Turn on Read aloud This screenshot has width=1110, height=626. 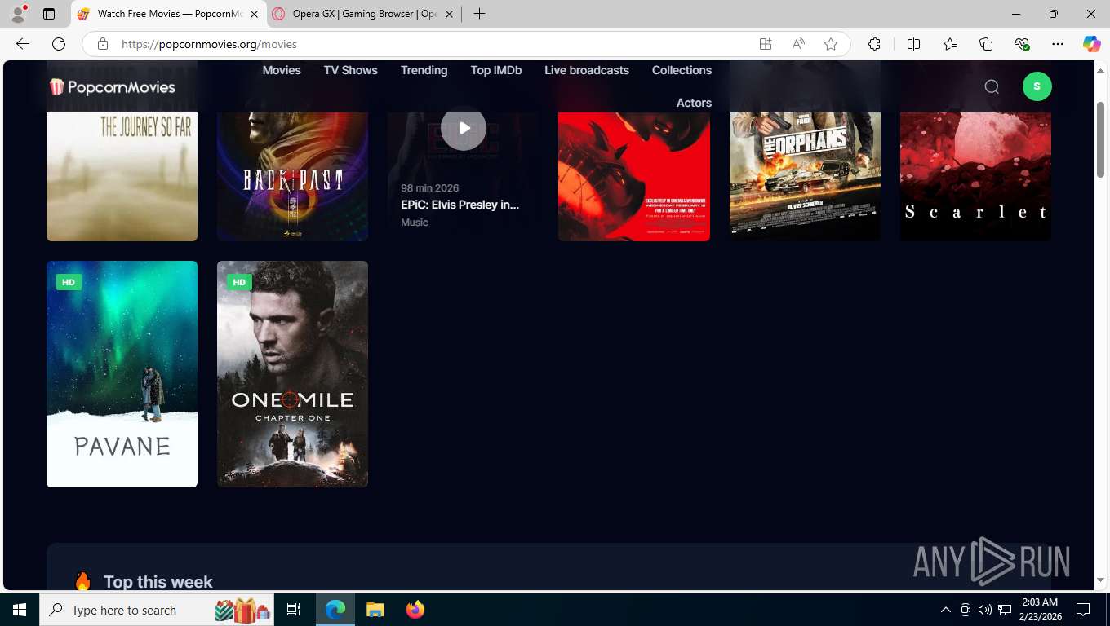(x=798, y=44)
